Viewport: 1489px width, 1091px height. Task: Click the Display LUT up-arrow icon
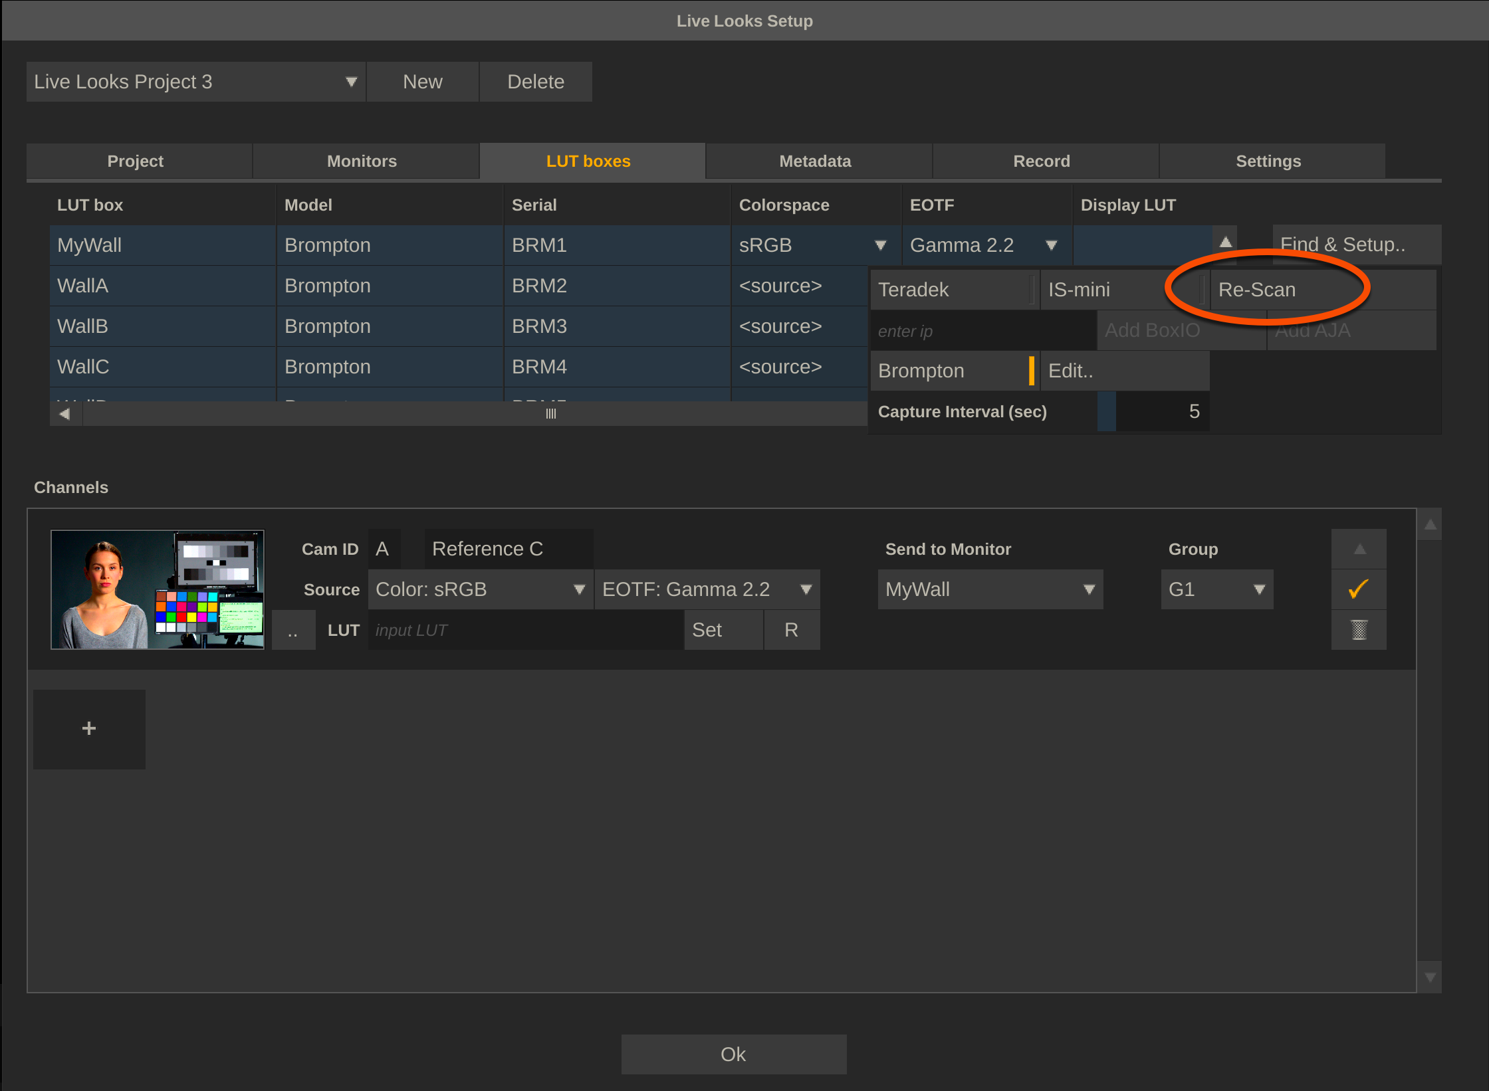pyautogui.click(x=1225, y=244)
